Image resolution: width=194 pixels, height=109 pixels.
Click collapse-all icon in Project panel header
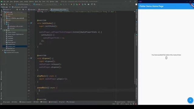[20, 9]
